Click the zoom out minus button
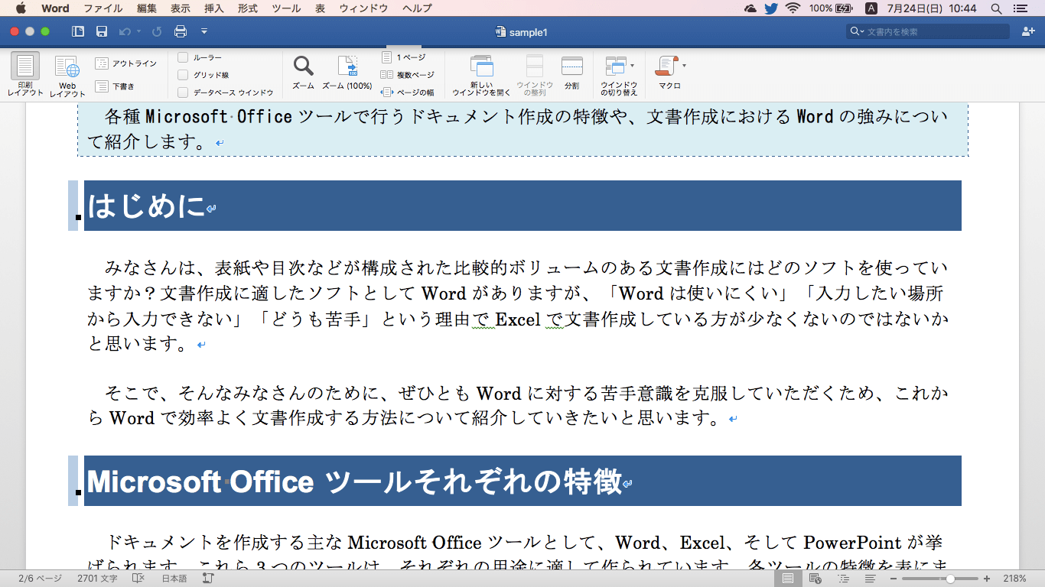This screenshot has height=587, width=1045. [894, 579]
